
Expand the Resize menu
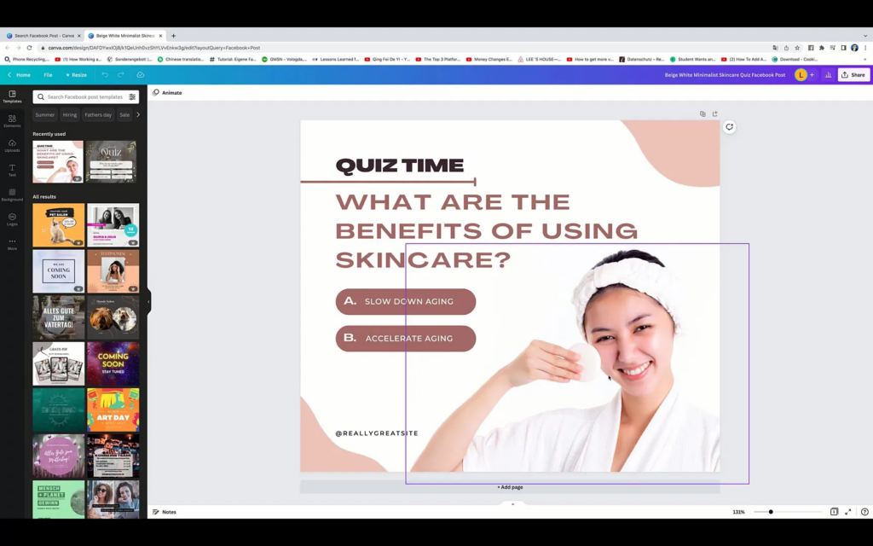point(76,75)
